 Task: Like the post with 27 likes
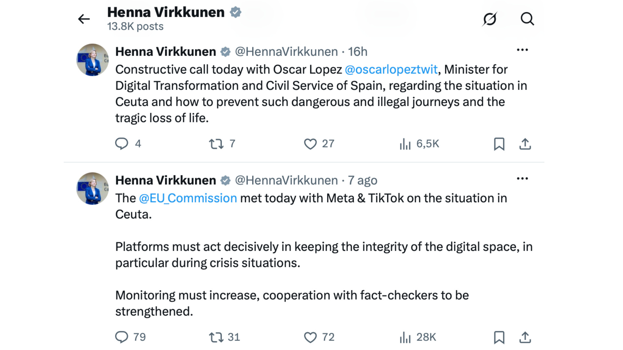pyautogui.click(x=310, y=144)
